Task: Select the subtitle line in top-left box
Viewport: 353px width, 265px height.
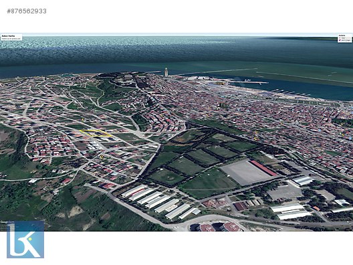Action: tap(11, 39)
